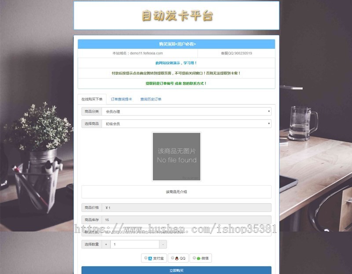Click the 该商品无图片 placeholder image

pyautogui.click(x=176, y=156)
